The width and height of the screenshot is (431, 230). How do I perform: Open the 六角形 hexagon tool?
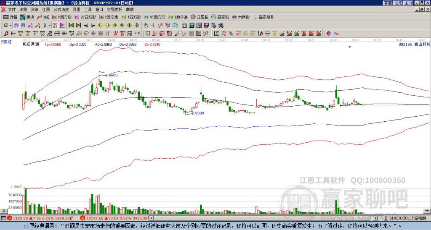pos(241,17)
